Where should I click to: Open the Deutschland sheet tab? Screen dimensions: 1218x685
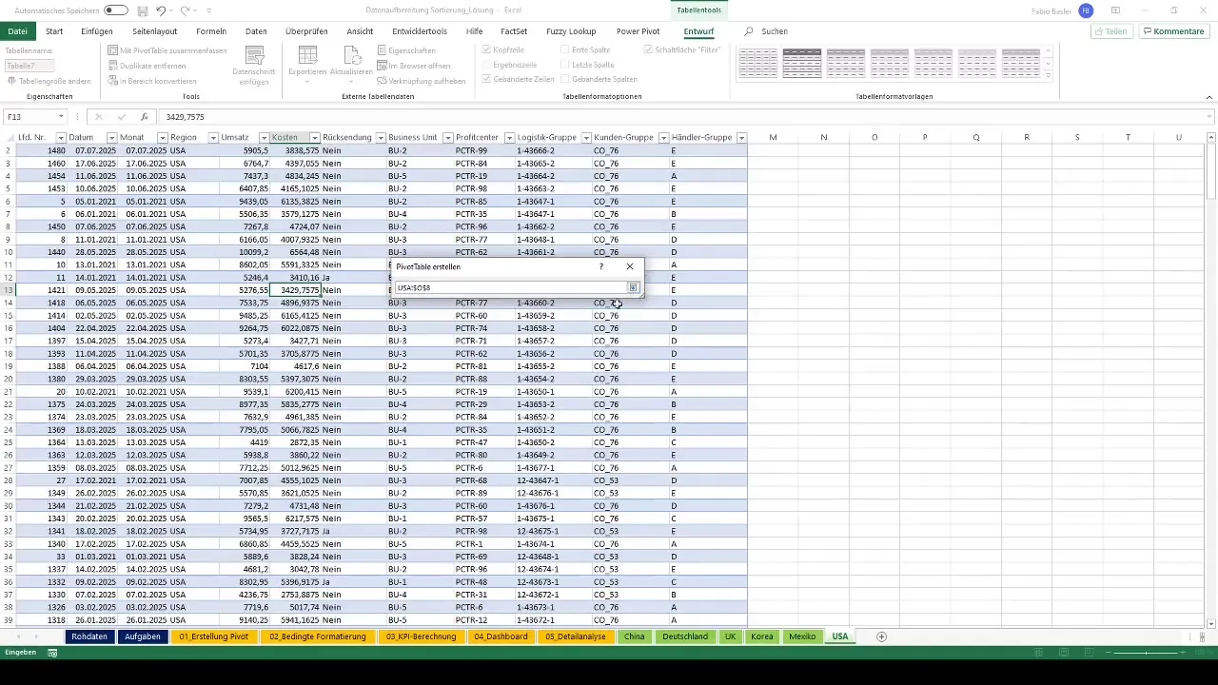tap(685, 636)
